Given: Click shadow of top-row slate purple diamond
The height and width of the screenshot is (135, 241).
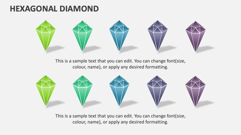Looking at the screenshot, I should [x=167, y=49].
